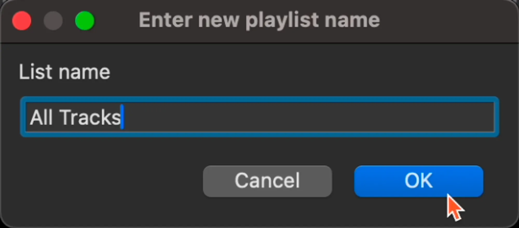The image size is (519, 228).
Task: Click the word 'All' in the field
Action: (42, 117)
